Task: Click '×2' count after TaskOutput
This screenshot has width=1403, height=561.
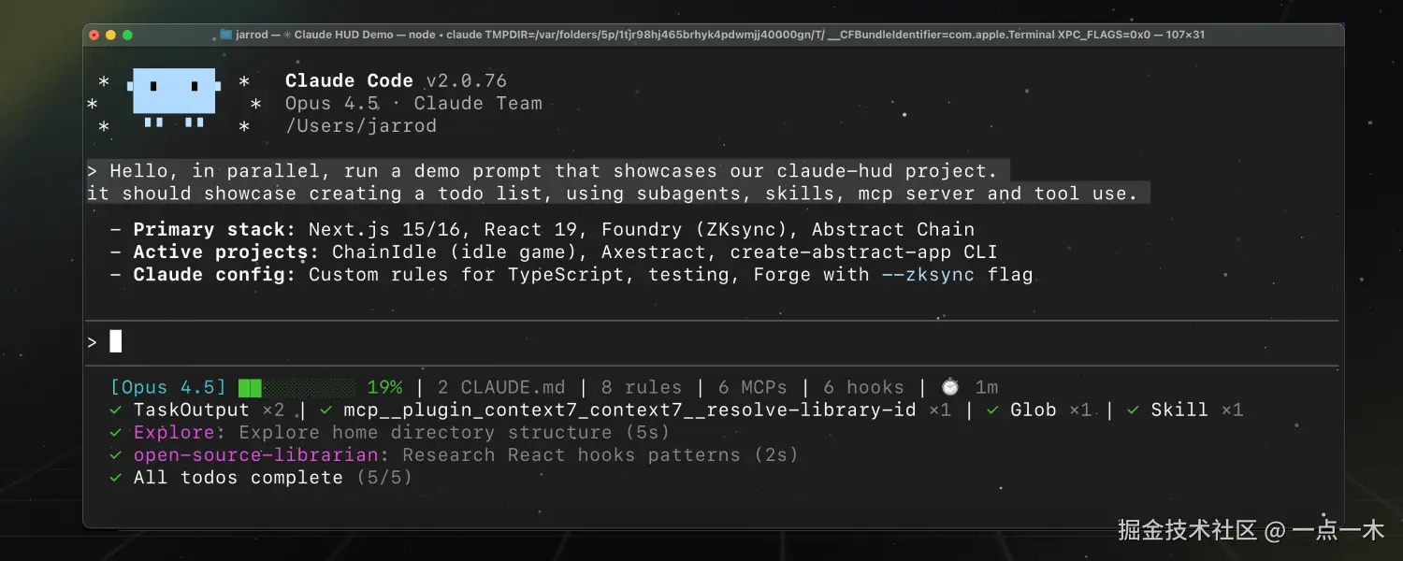Action: pyautogui.click(x=273, y=410)
